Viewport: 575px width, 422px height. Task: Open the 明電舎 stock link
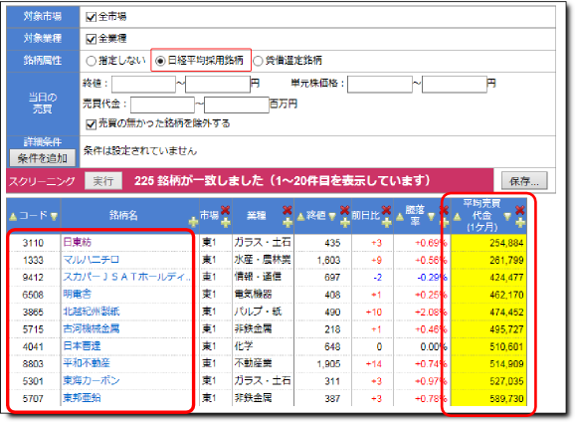pyautogui.click(x=77, y=295)
